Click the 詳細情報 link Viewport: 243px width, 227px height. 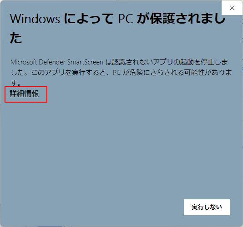coord(24,94)
